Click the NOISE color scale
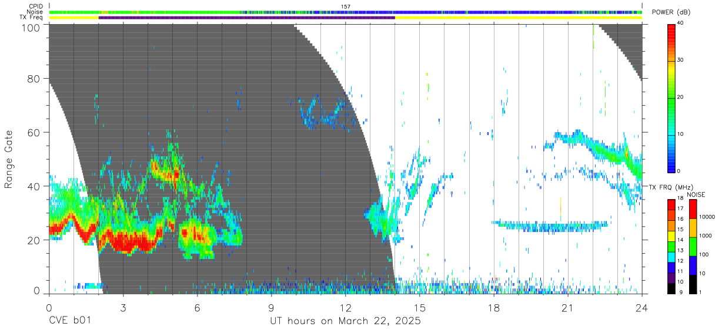722x333 pixels. point(693,246)
